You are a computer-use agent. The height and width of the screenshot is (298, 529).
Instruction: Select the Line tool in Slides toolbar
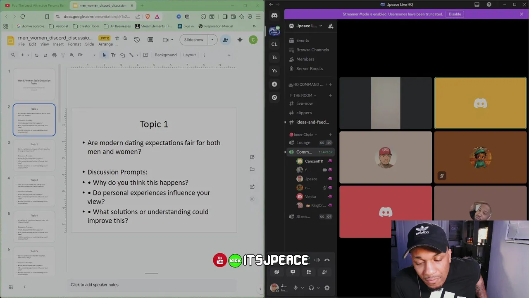[131, 55]
